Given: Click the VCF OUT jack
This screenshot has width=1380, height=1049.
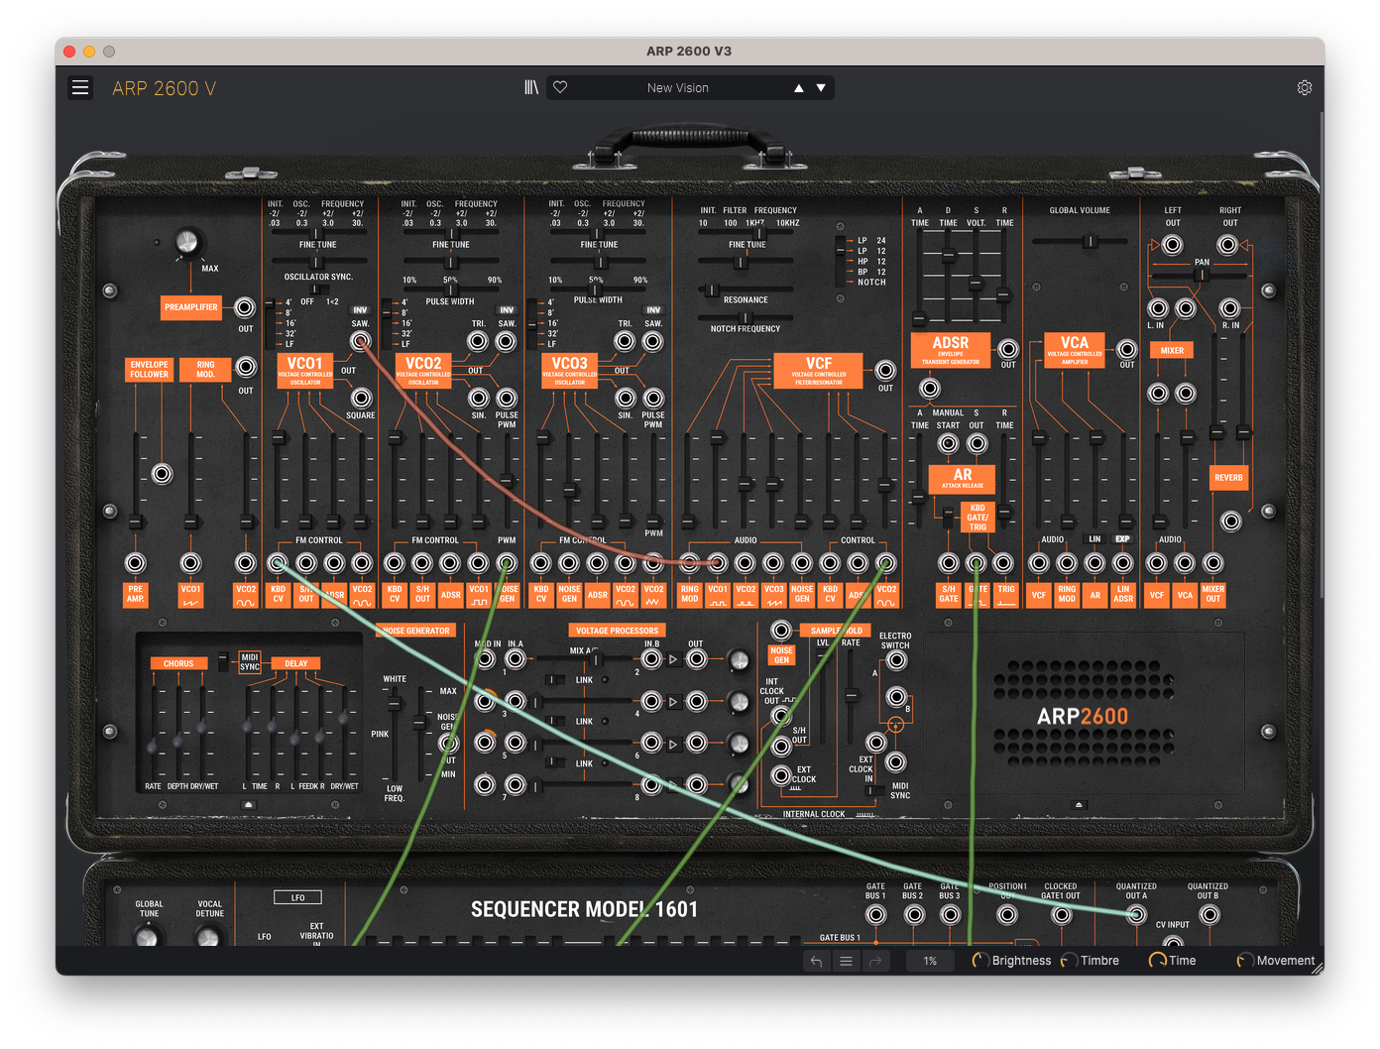Looking at the screenshot, I should (x=885, y=371).
